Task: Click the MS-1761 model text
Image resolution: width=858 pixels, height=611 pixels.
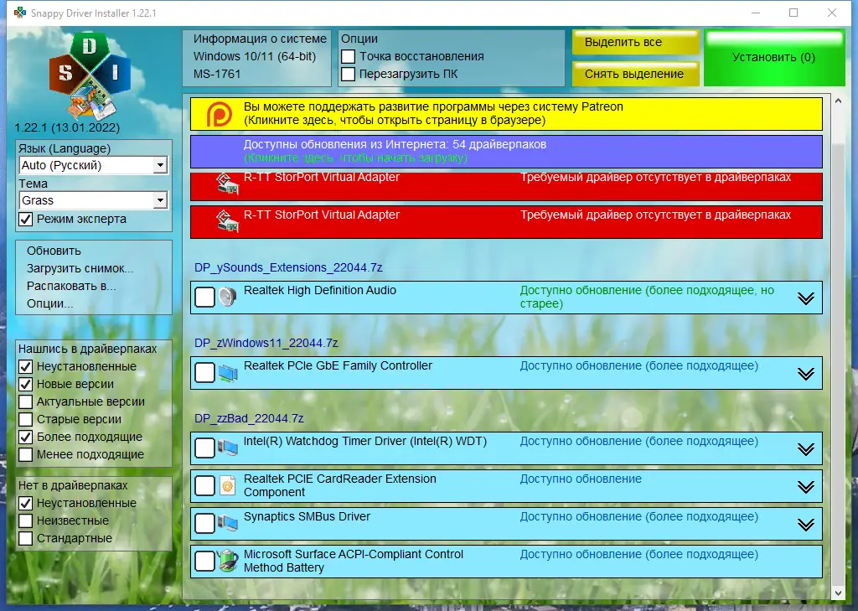Action: [217, 74]
